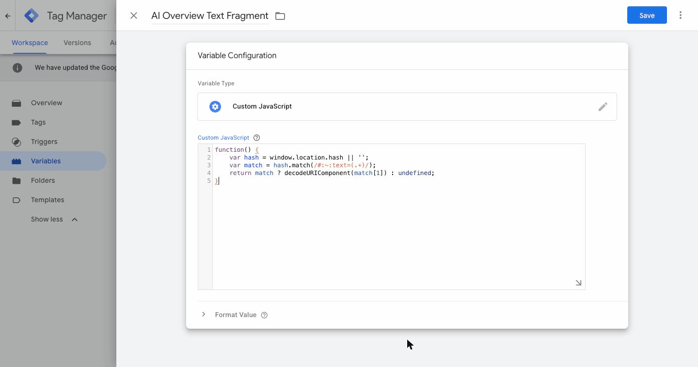Click the line containing window.location.hash
698x367 pixels.
pyautogui.click(x=299, y=158)
